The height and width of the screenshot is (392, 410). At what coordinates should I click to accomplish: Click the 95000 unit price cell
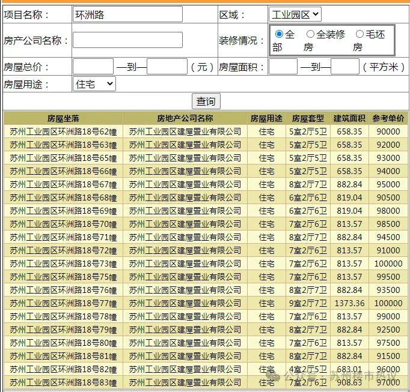click(388, 184)
